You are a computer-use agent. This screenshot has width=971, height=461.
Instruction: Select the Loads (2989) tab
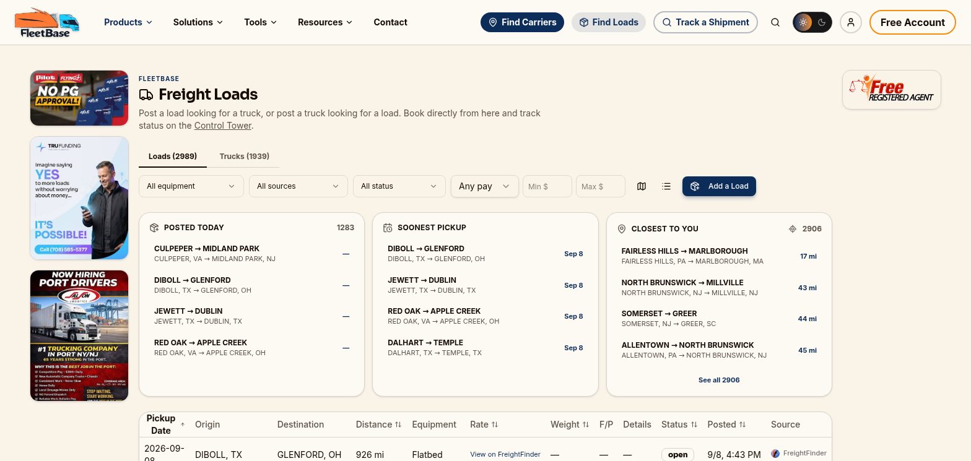173,156
